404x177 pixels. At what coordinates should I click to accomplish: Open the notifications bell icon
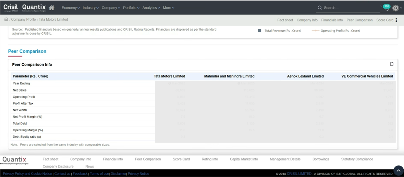point(387,9)
